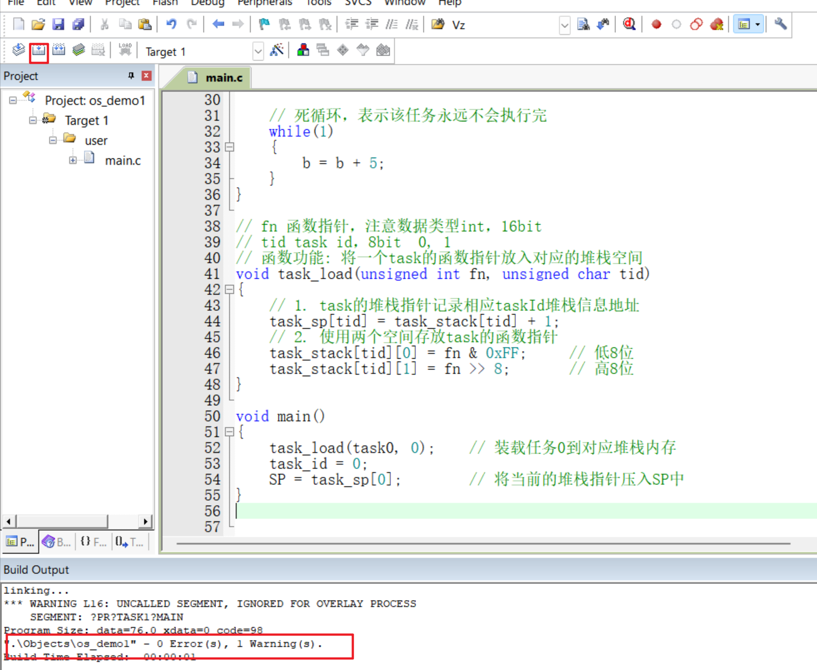The height and width of the screenshot is (670, 817).
Task: Click the Rebuild all target files icon
Action: point(58,51)
